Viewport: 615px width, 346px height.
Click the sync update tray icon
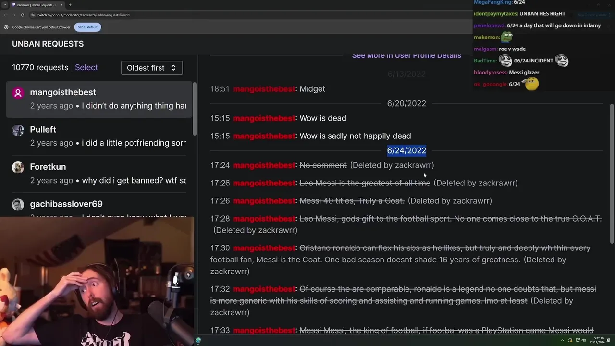click(570, 340)
